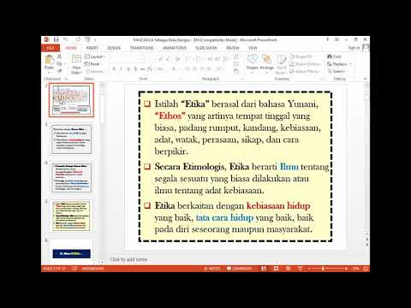
Task: Click the Cut scissors icon
Action: pos(59,56)
